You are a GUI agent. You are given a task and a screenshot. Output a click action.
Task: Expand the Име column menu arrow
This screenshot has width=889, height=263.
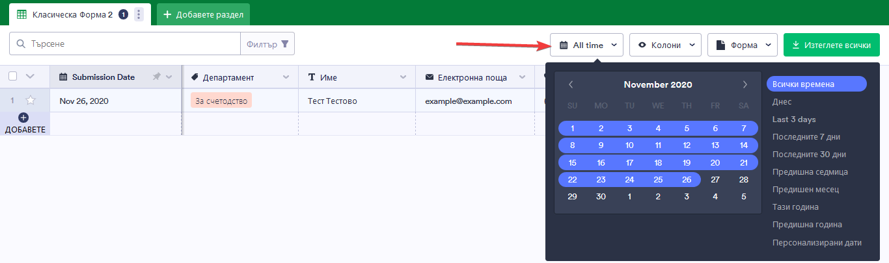(403, 77)
